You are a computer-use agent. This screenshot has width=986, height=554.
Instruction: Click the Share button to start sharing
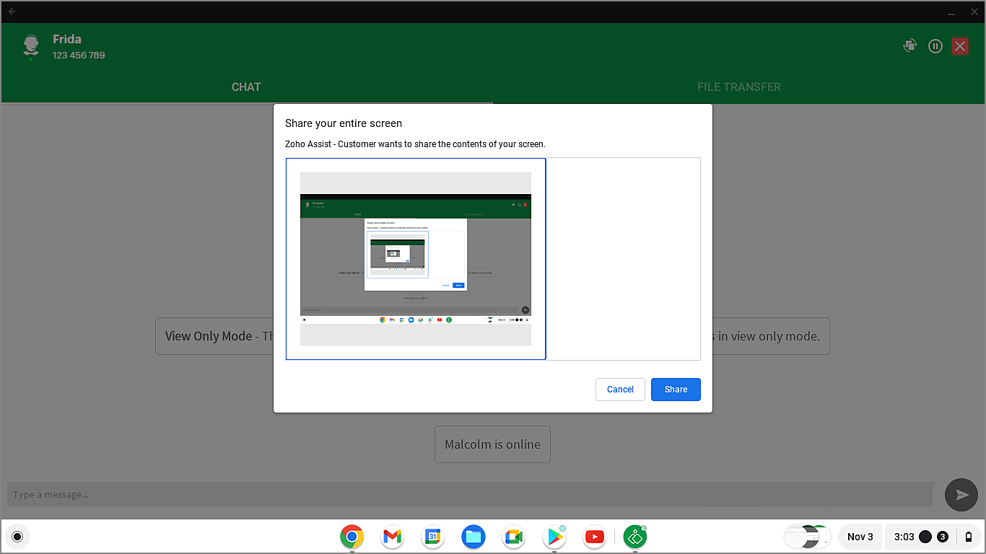click(x=676, y=389)
